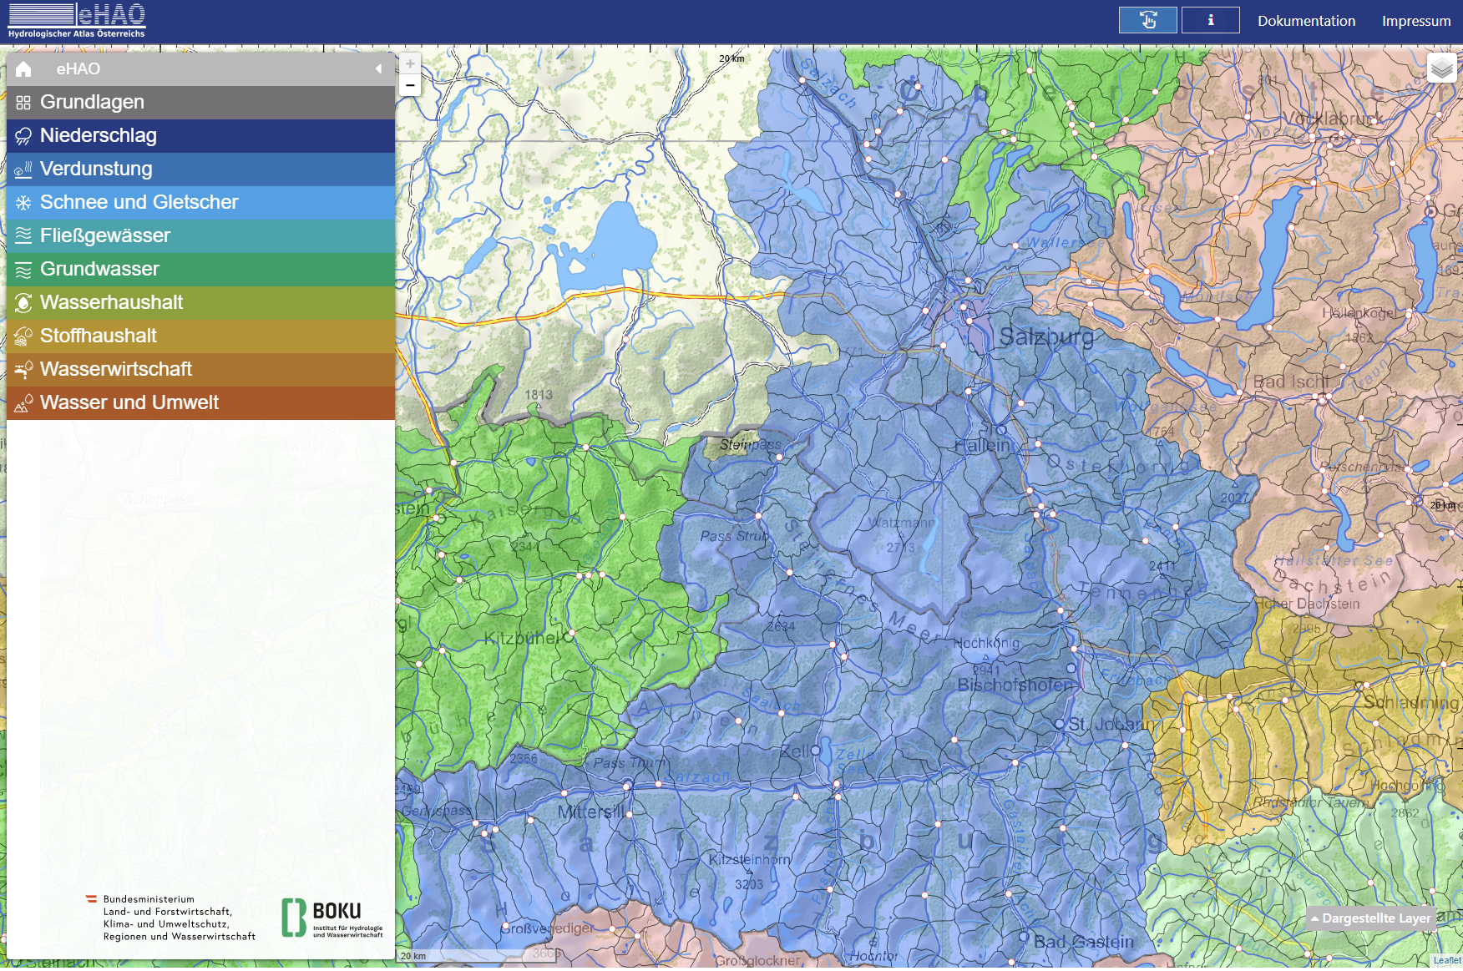This screenshot has height=971, width=1463.
Task: Expand the Grundwasser section
Action: (99, 269)
